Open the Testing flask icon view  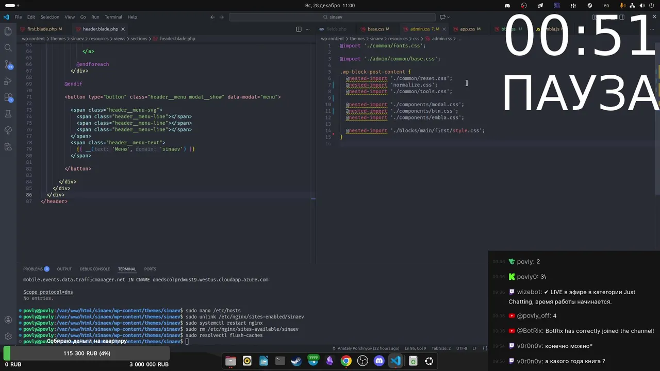[8, 114]
